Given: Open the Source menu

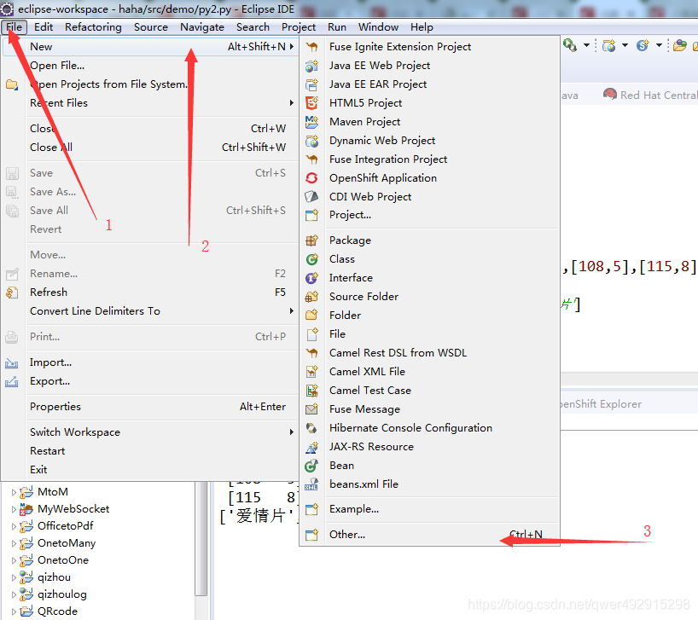Looking at the screenshot, I should [x=151, y=27].
